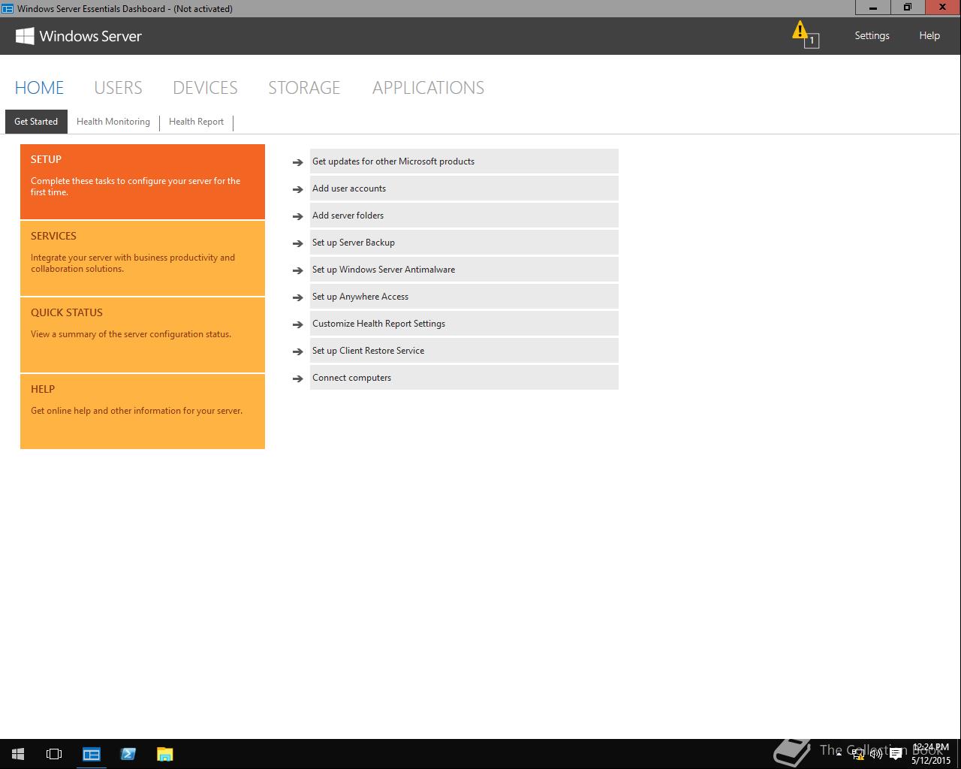Click arrow icon beside Customize Health Report Settings

click(298, 324)
